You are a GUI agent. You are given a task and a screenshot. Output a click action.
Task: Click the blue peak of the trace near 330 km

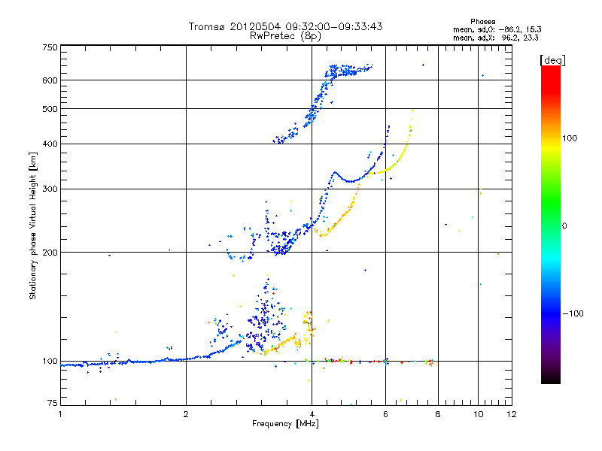[x=335, y=173]
